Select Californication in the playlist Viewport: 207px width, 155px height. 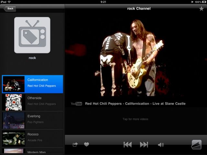(32, 84)
